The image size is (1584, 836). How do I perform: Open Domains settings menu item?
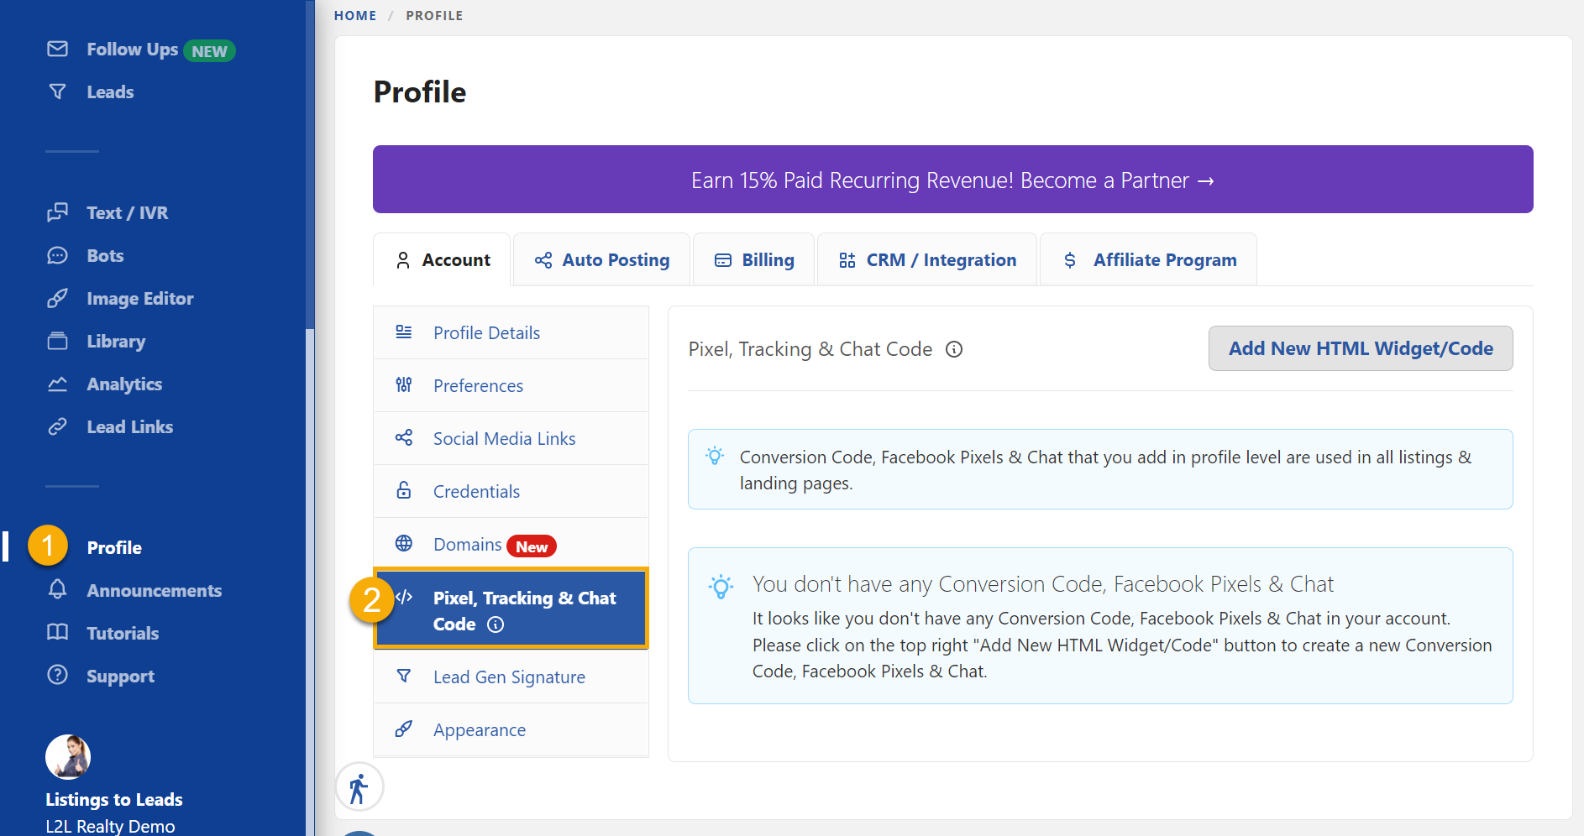coord(511,545)
